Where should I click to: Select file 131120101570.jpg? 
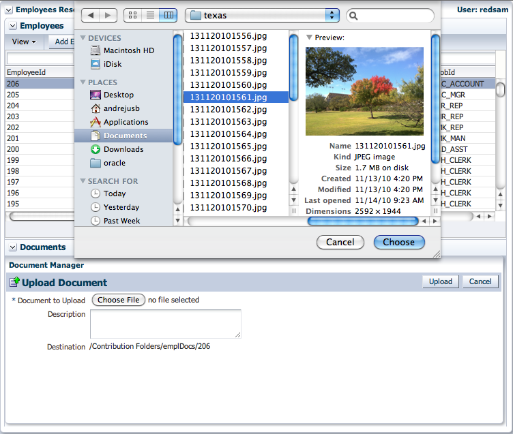236,208
